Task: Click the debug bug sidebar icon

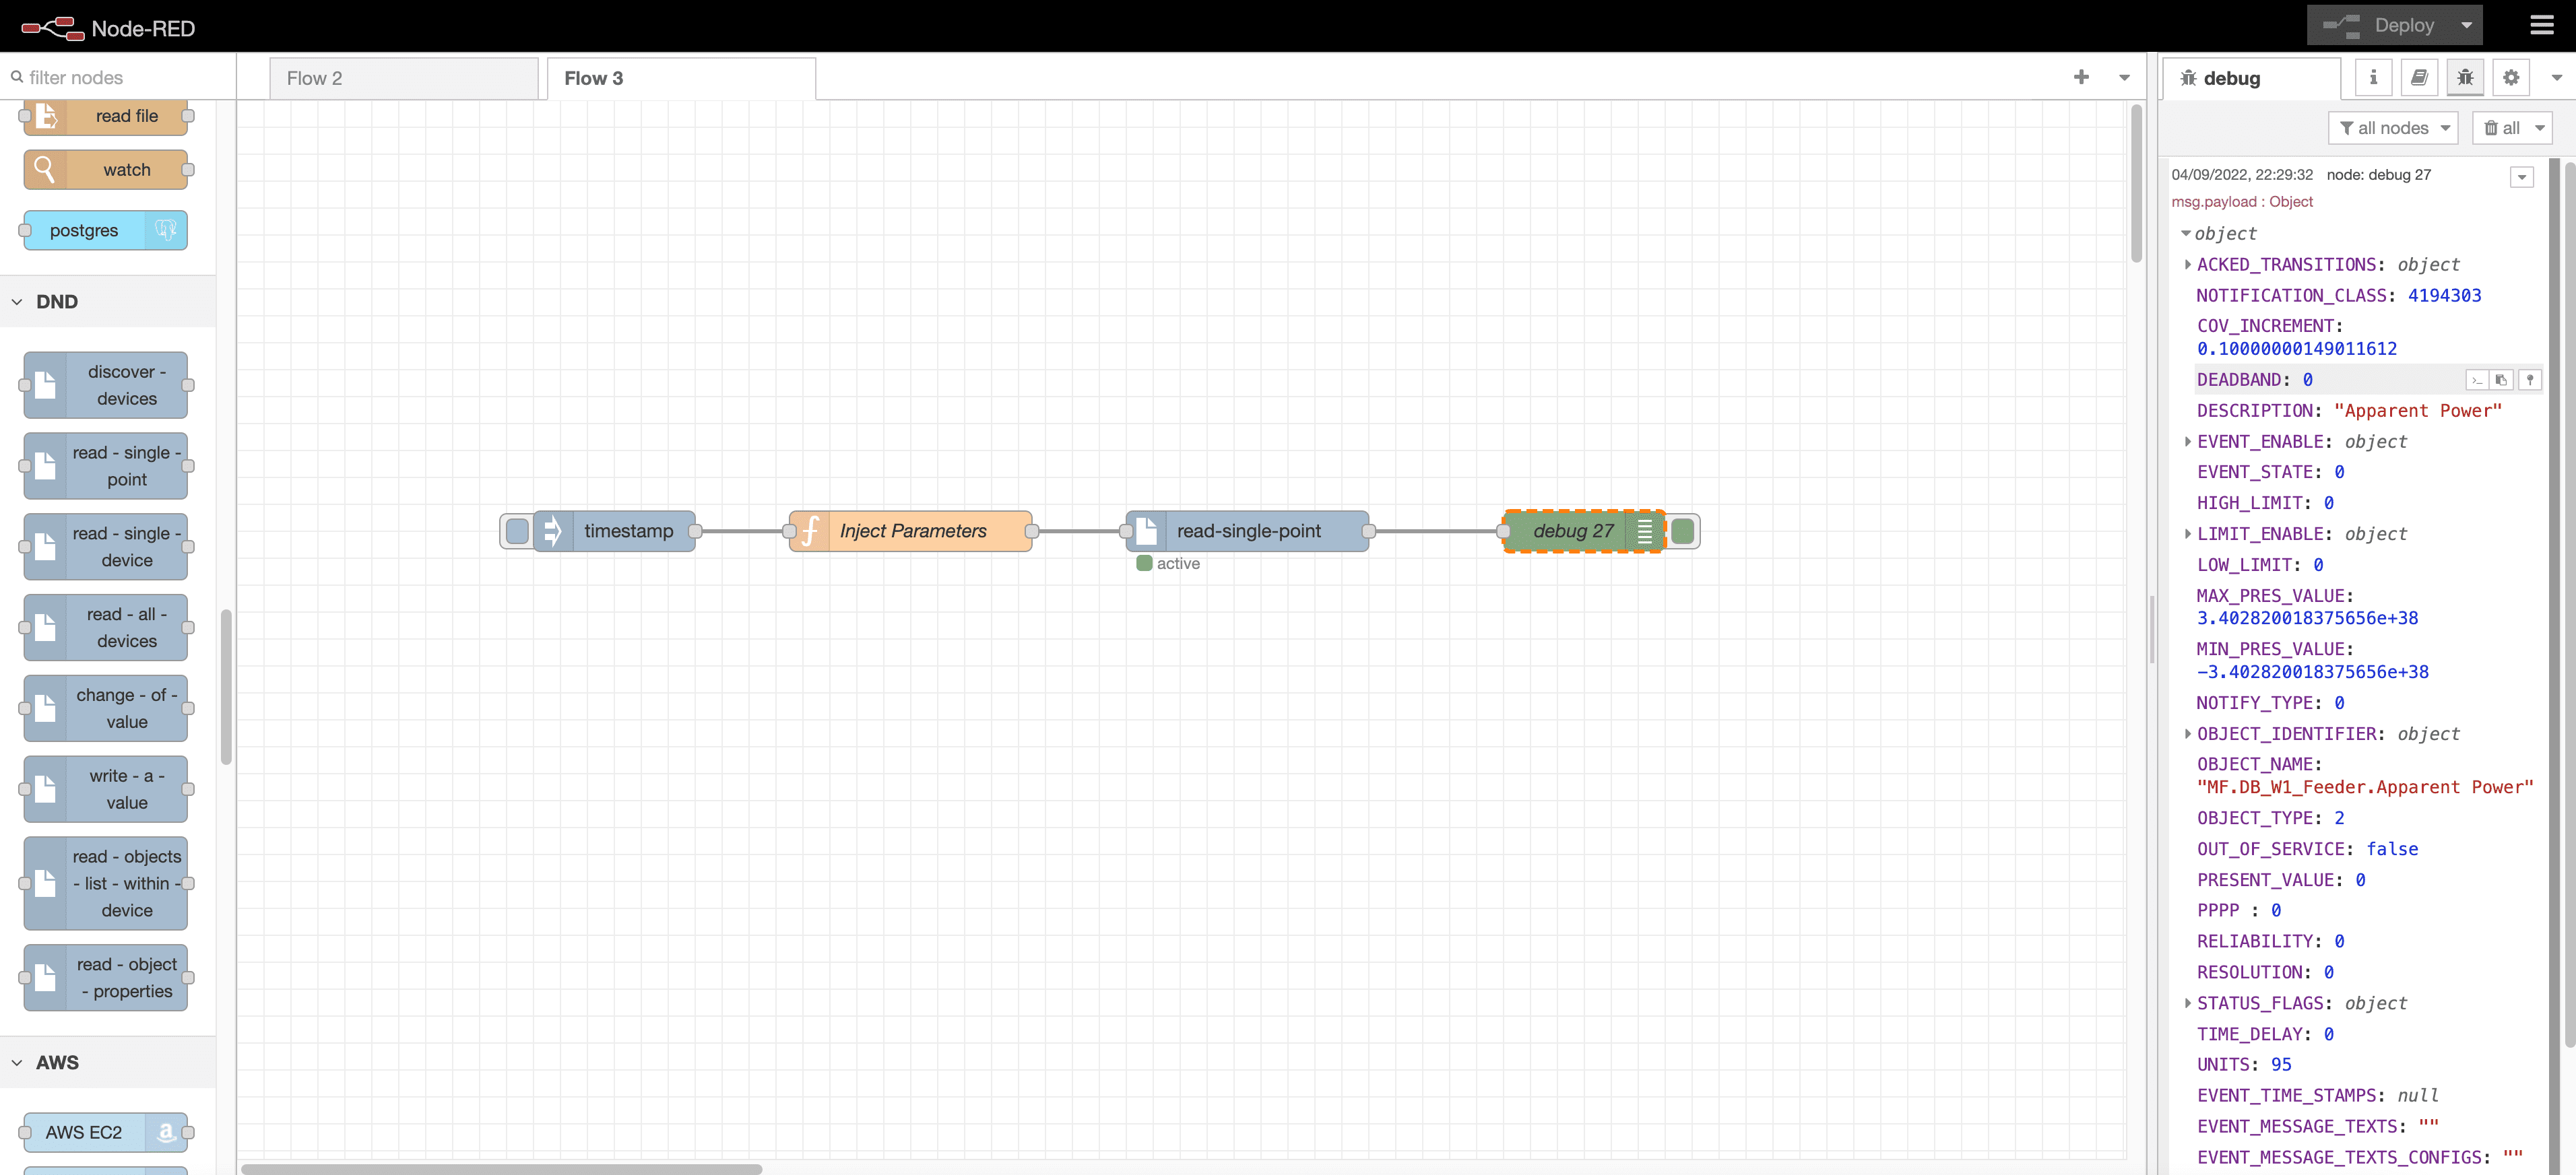Action: point(2465,78)
